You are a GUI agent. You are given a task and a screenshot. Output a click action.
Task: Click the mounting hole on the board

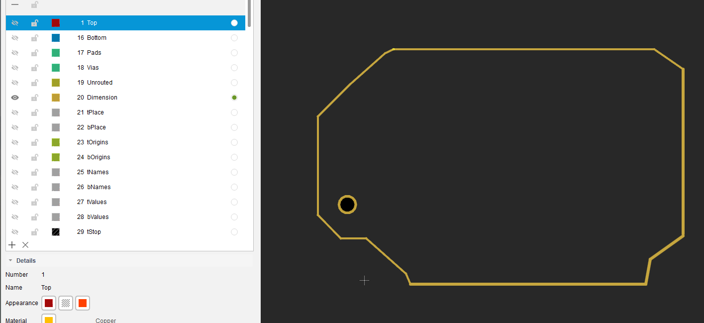[347, 205]
